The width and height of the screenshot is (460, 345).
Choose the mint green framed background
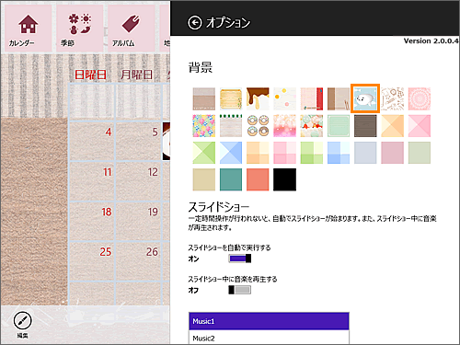(339, 126)
